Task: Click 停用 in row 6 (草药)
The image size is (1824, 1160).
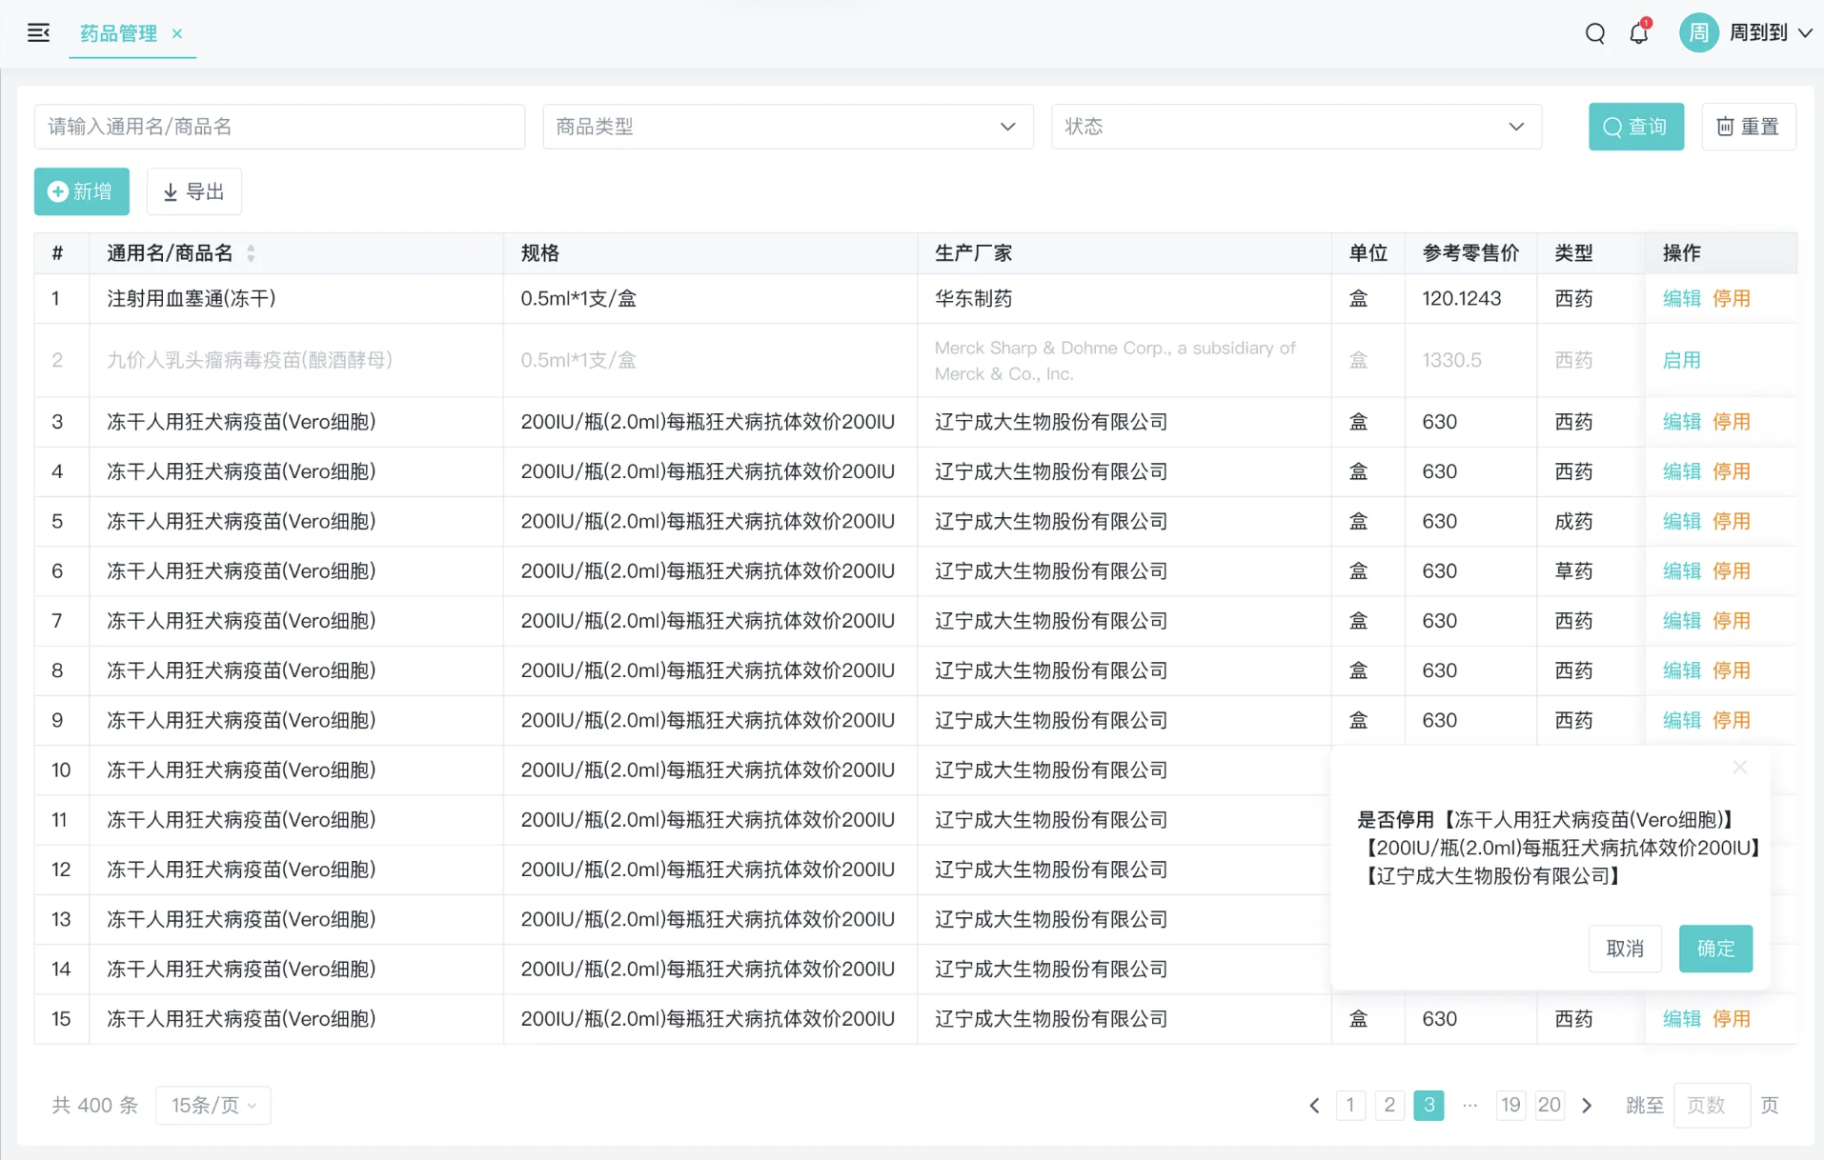Action: (1731, 570)
